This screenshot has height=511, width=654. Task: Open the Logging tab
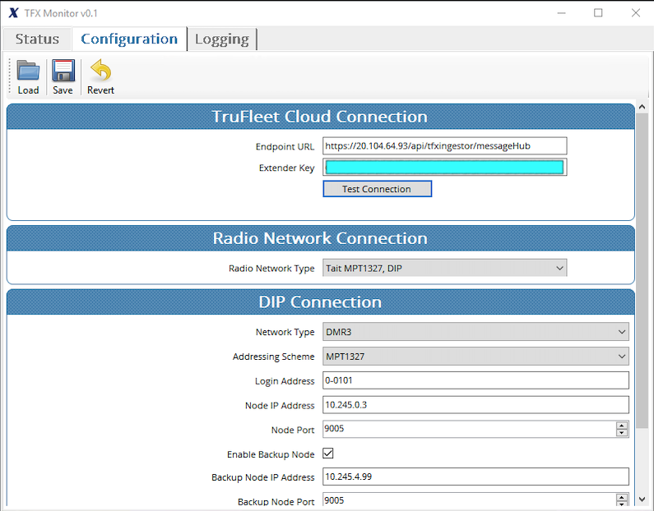222,39
